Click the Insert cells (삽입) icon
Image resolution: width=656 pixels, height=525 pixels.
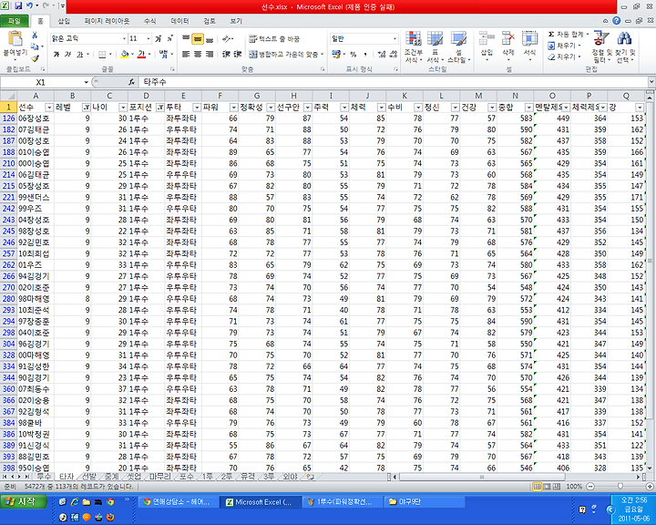click(487, 39)
